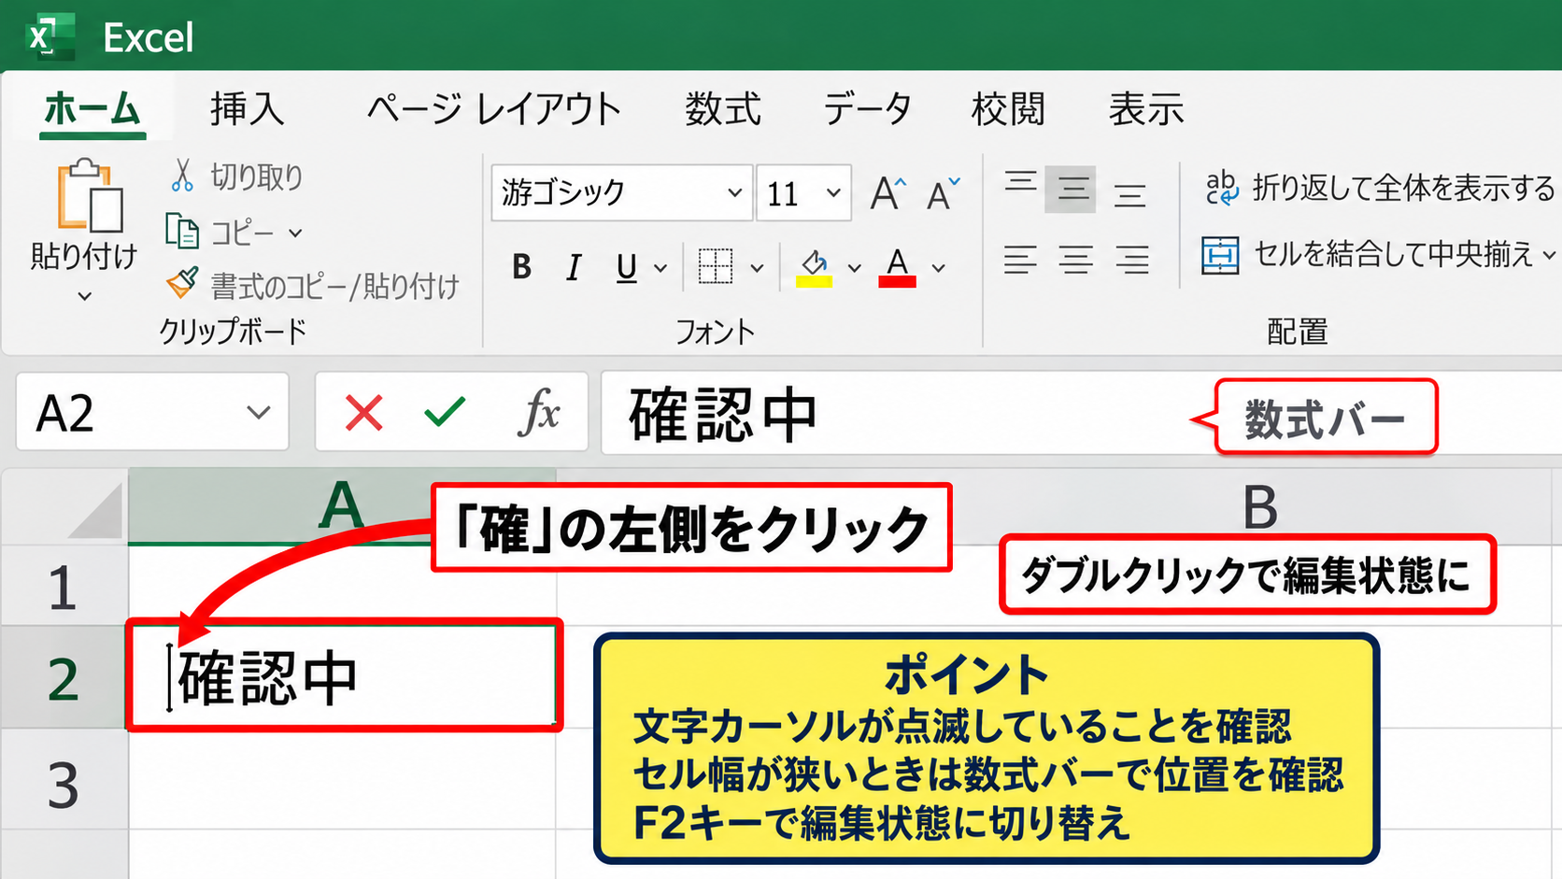This screenshot has width=1562, height=879.
Task: Click empty cell A1
Action: click(342, 586)
